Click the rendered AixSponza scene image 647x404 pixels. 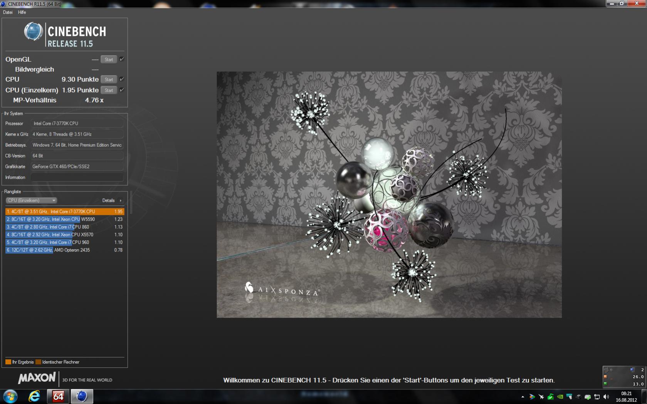pyautogui.click(x=389, y=194)
